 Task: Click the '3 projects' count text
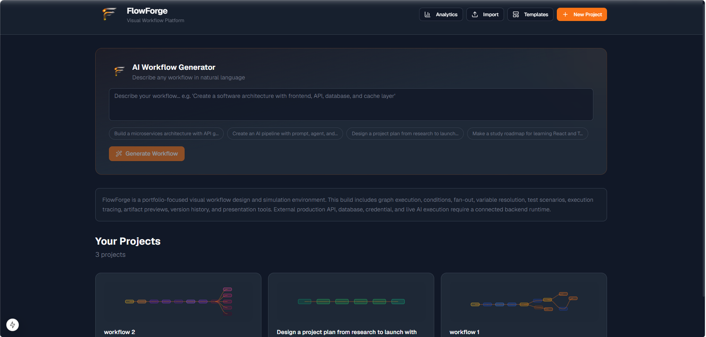click(110, 254)
